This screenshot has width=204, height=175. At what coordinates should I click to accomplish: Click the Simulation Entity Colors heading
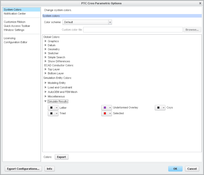[x=57, y=78]
